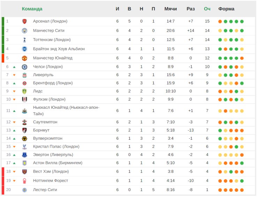Click the Leicester City crest
The height and width of the screenshot is (197, 258).
(24, 190)
